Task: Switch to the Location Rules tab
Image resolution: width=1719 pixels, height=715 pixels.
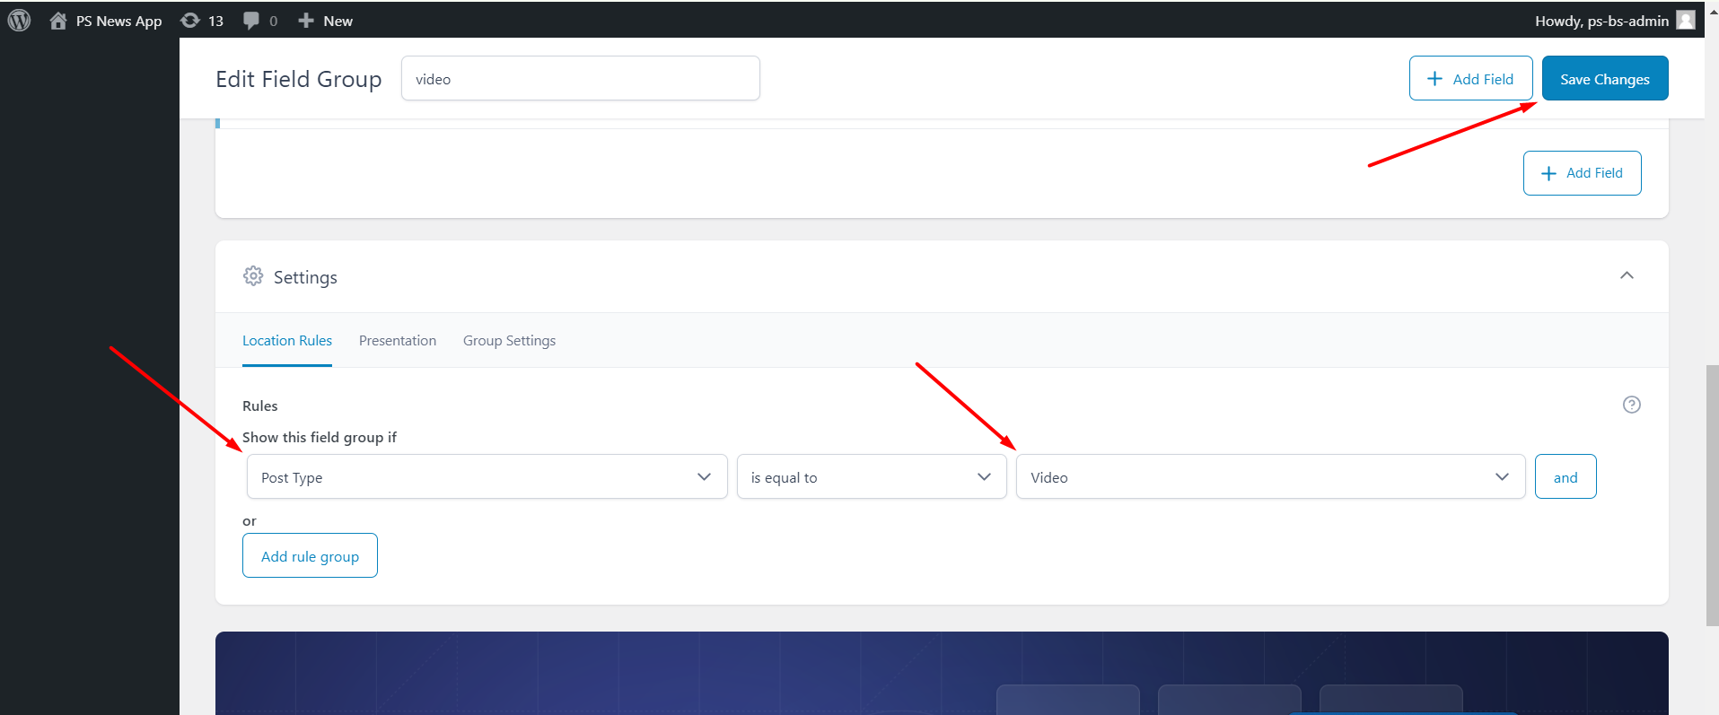Action: pos(287,341)
